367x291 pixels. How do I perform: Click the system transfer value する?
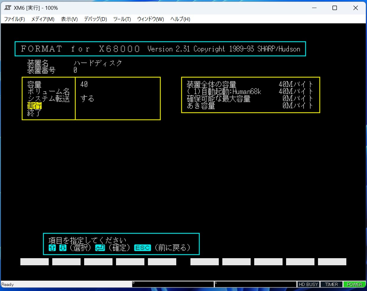point(87,98)
